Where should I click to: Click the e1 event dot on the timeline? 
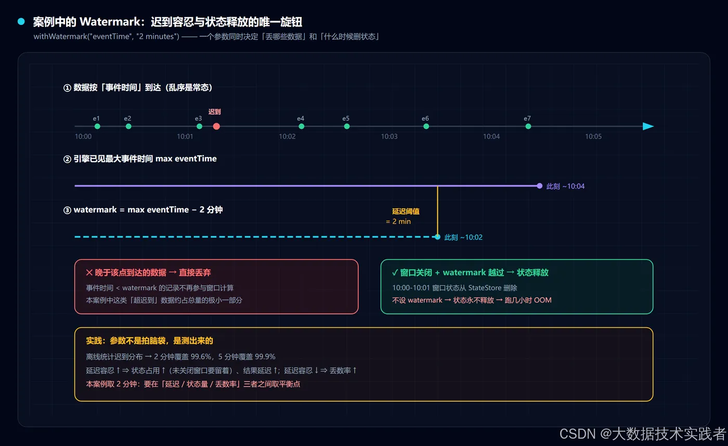[x=97, y=126]
